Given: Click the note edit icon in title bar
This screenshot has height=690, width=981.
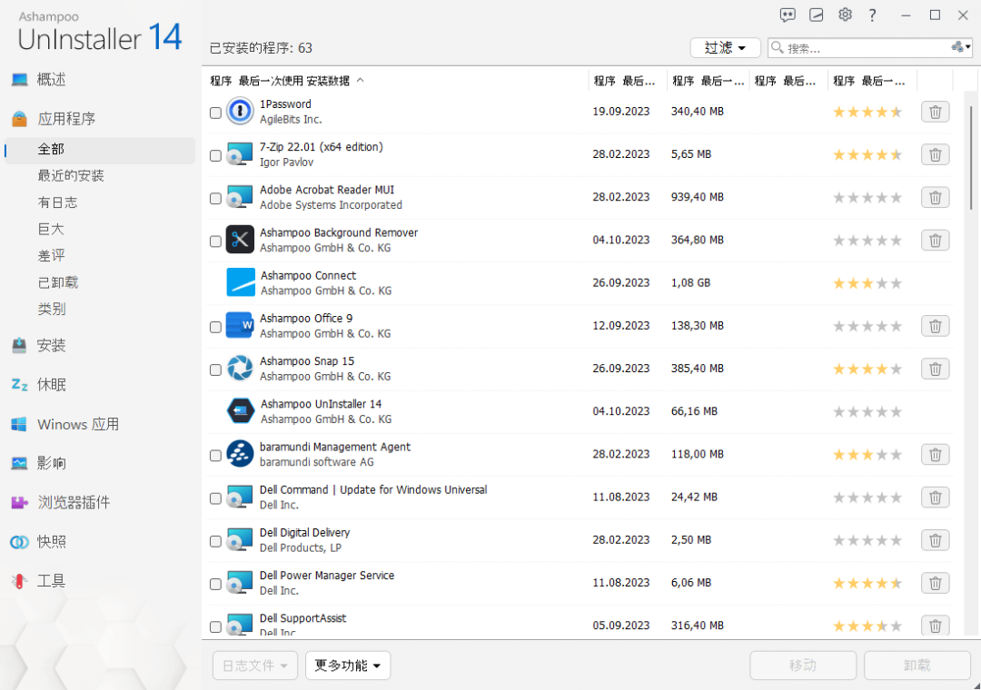Looking at the screenshot, I should [x=817, y=15].
